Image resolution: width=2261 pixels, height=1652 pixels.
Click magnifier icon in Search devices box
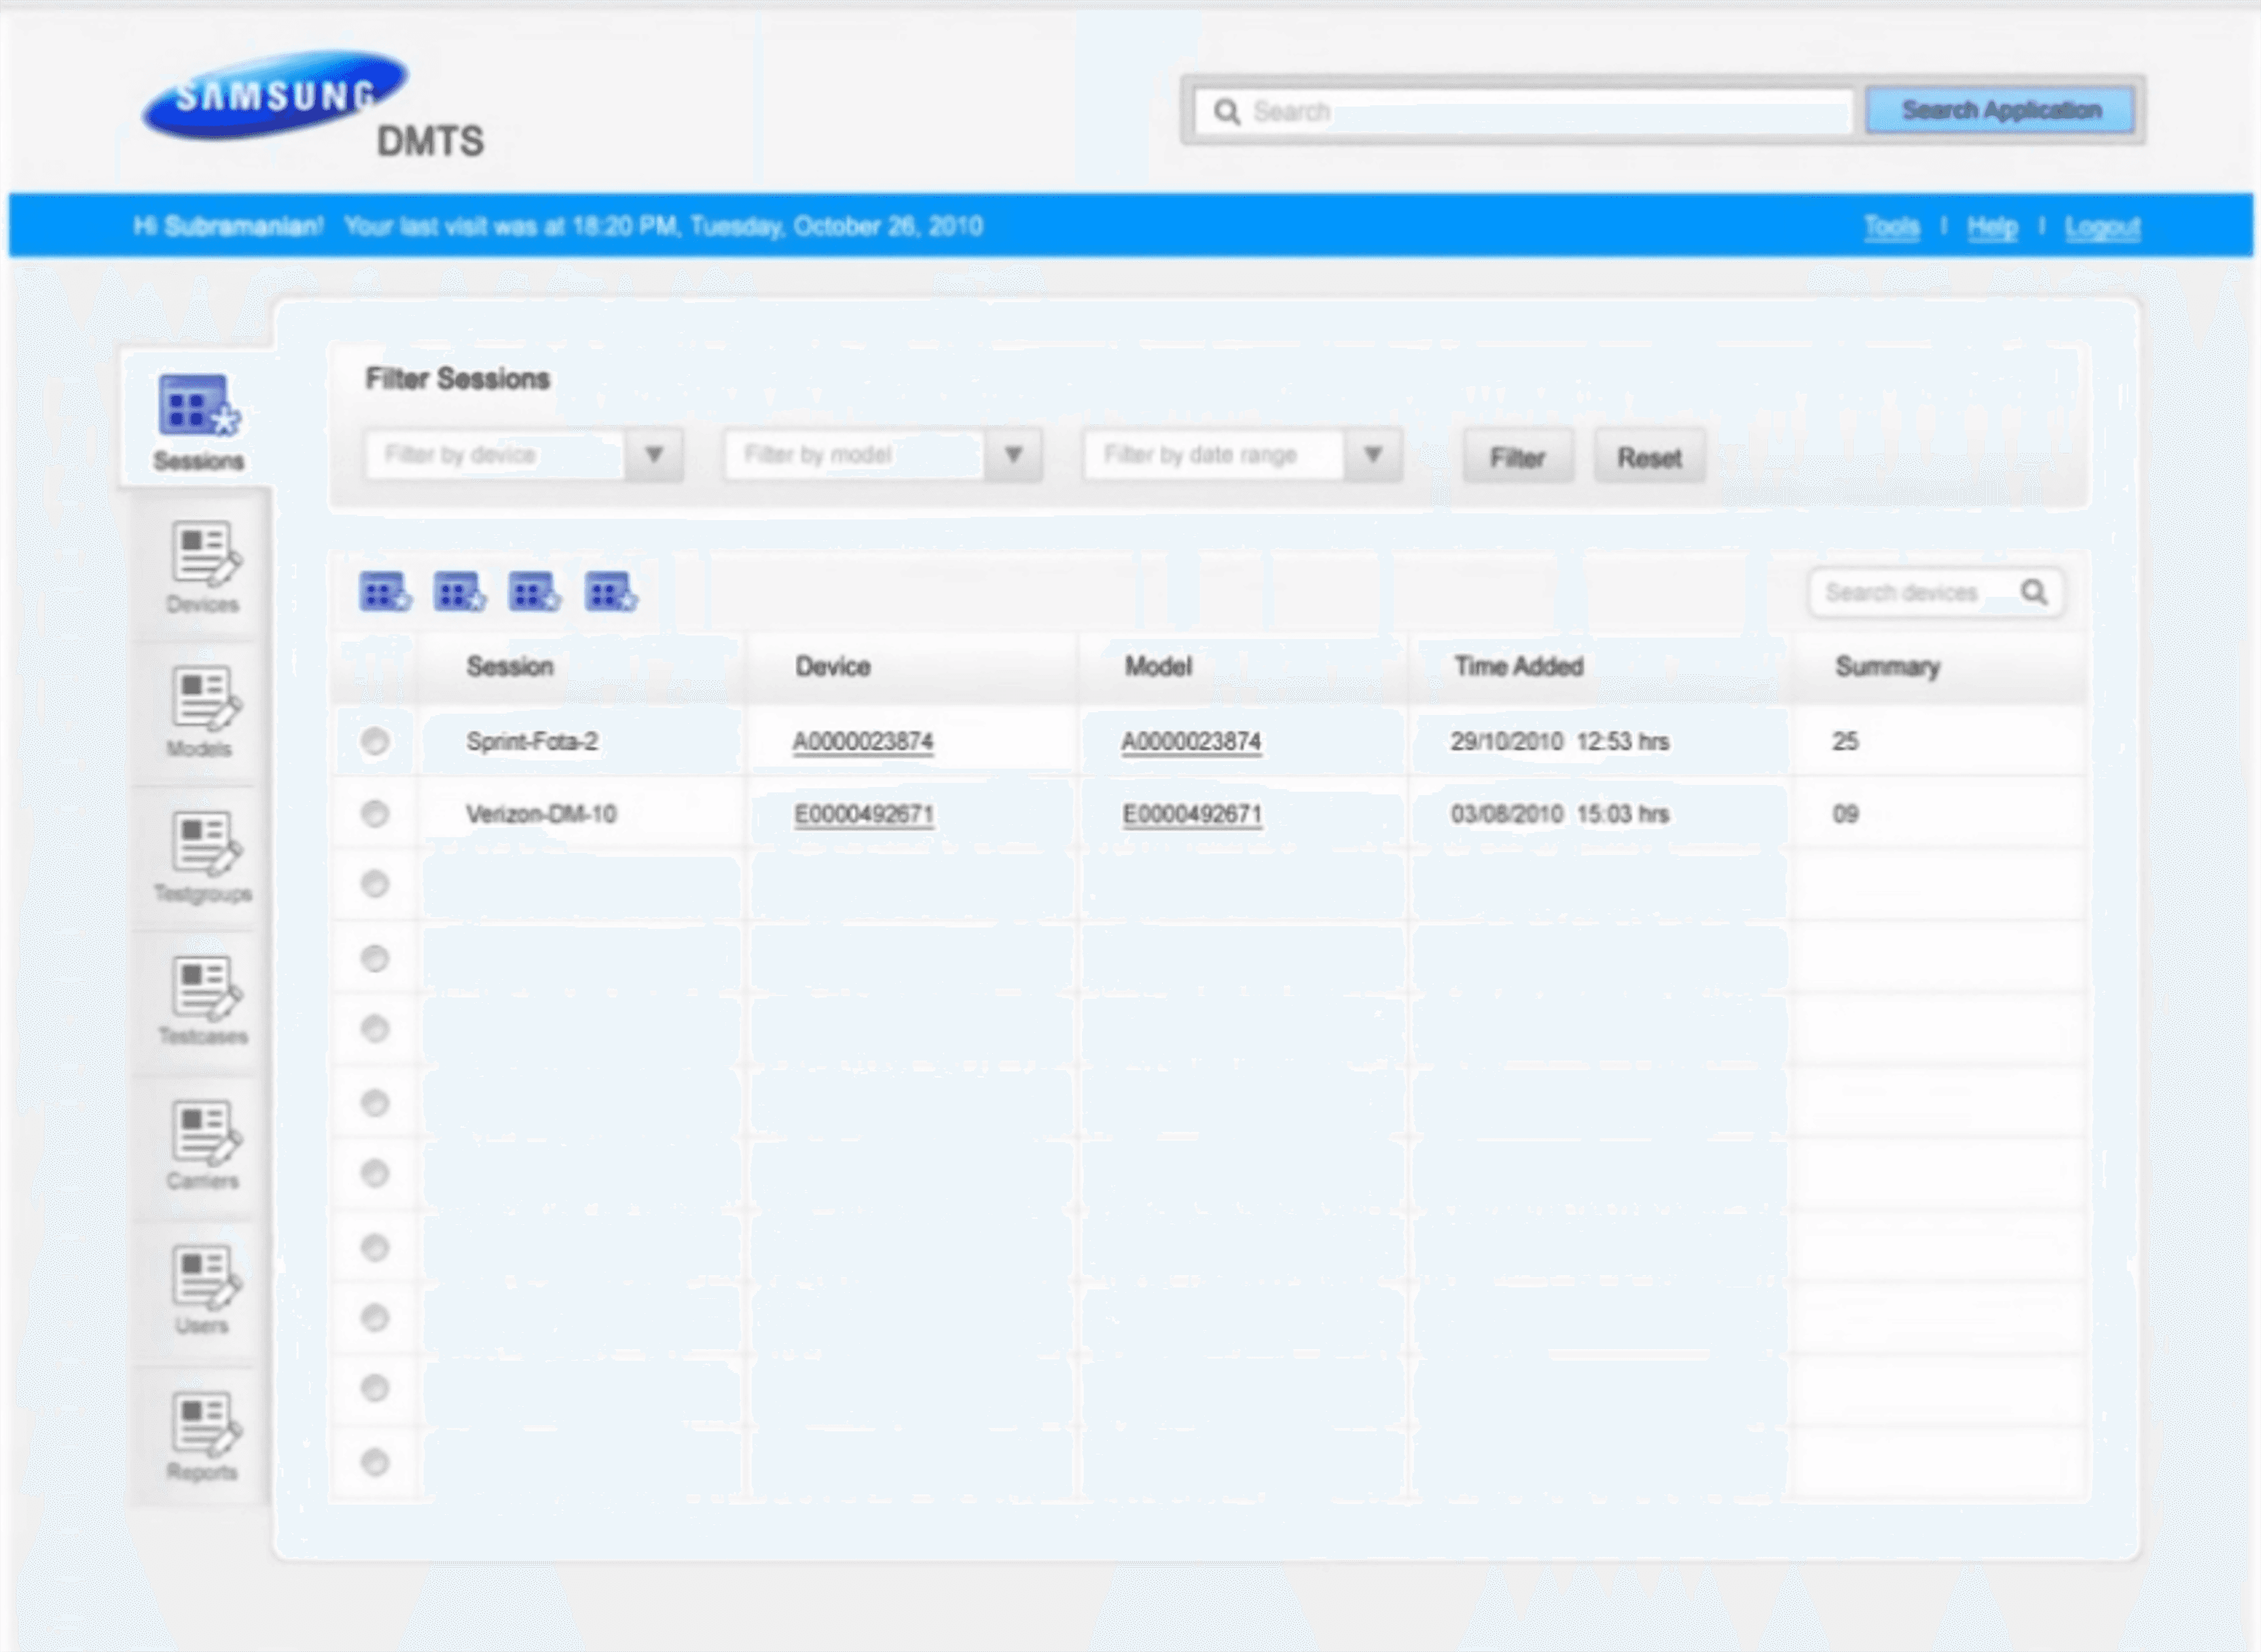(2033, 592)
